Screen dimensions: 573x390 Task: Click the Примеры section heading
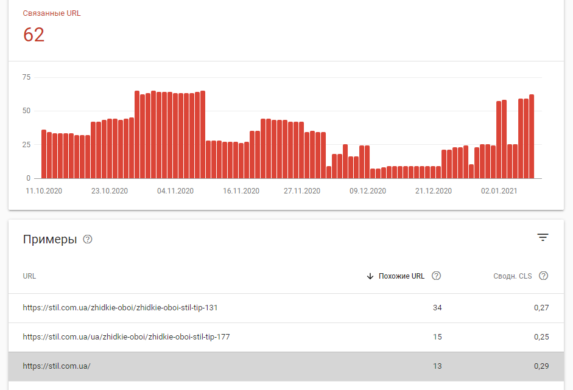50,240
